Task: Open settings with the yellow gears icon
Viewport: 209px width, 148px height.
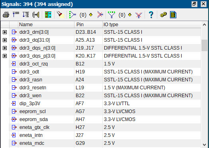Action: 163,15
